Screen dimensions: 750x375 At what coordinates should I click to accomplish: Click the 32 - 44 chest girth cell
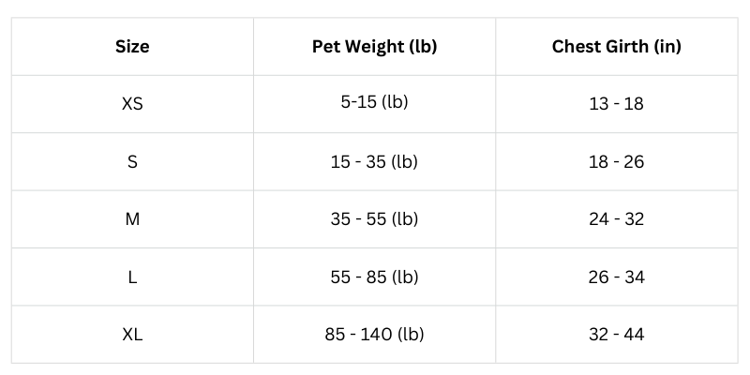pos(617,335)
